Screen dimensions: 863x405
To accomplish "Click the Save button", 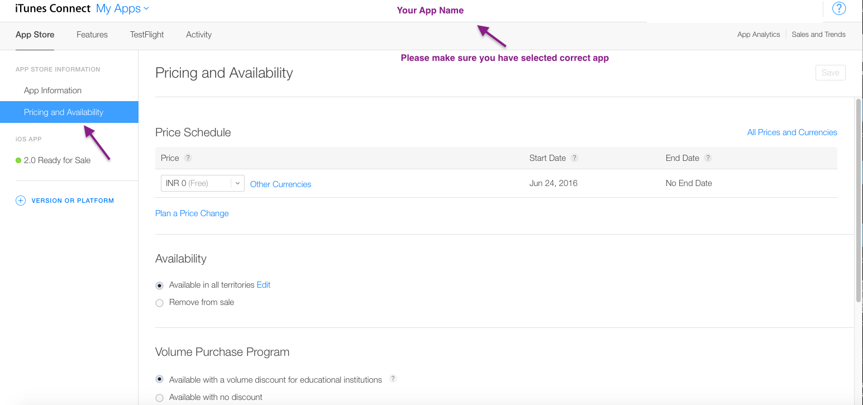I will tap(830, 73).
